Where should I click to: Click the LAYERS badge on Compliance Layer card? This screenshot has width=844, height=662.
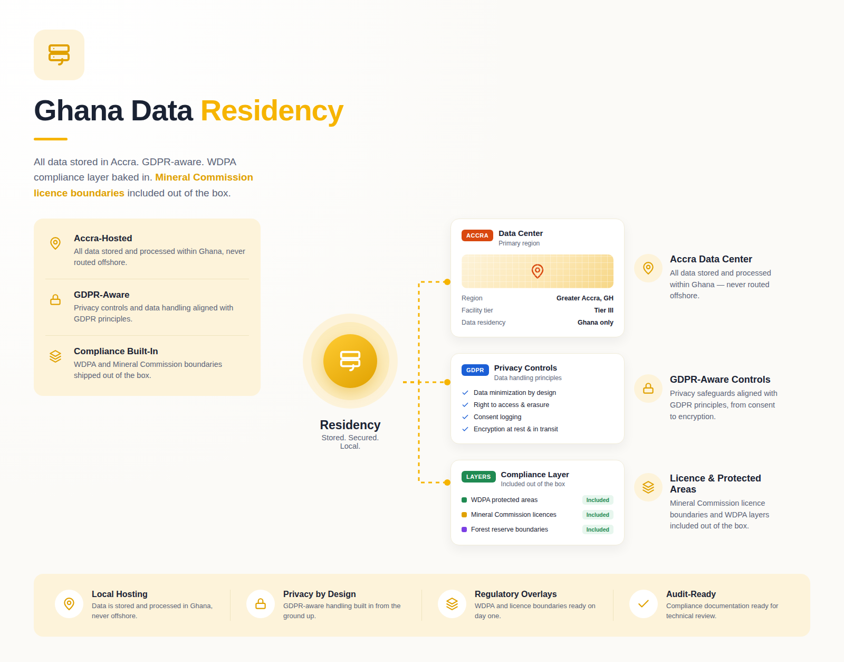(478, 477)
